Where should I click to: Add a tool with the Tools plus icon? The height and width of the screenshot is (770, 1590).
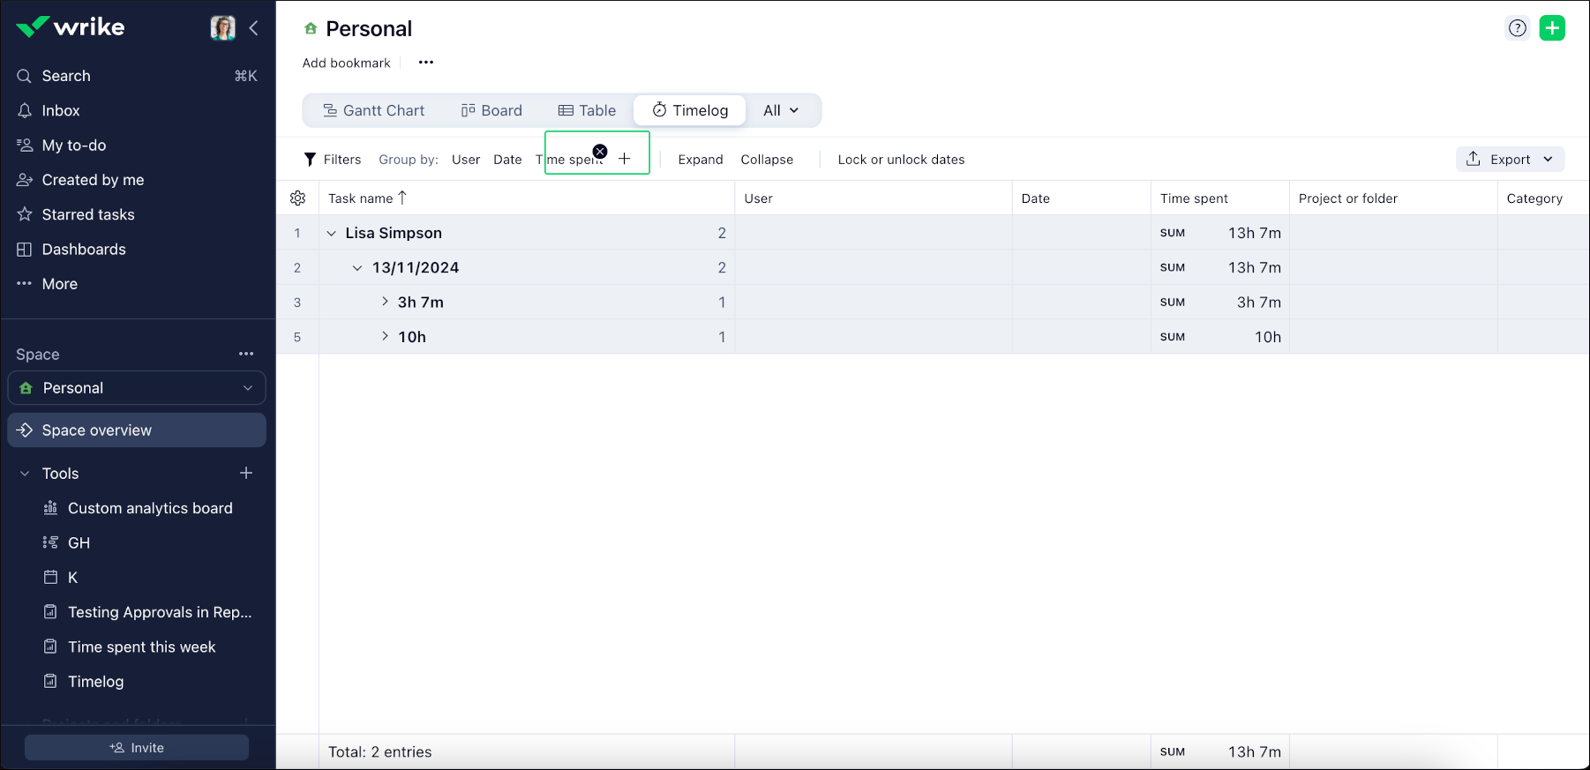(246, 474)
